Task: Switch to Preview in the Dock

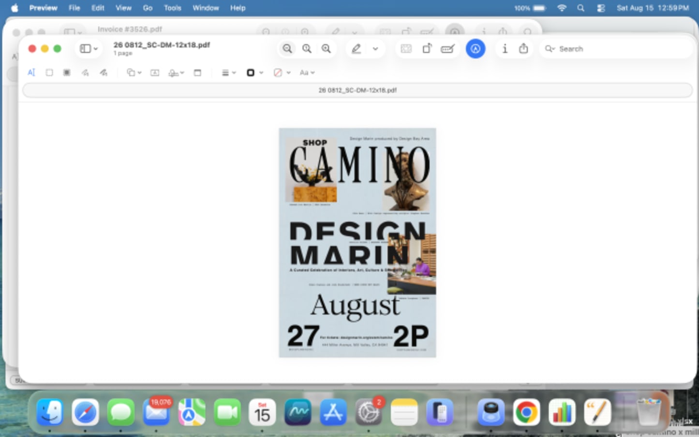Action: pyautogui.click(x=491, y=412)
